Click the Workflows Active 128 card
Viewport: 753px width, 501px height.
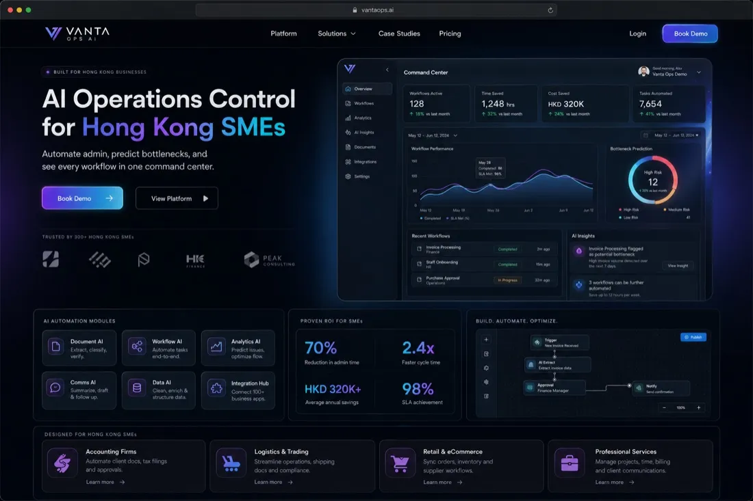[x=437, y=104]
